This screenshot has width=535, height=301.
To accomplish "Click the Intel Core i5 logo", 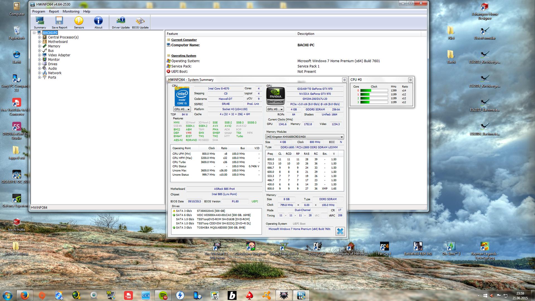I will pyautogui.click(x=182, y=96).
